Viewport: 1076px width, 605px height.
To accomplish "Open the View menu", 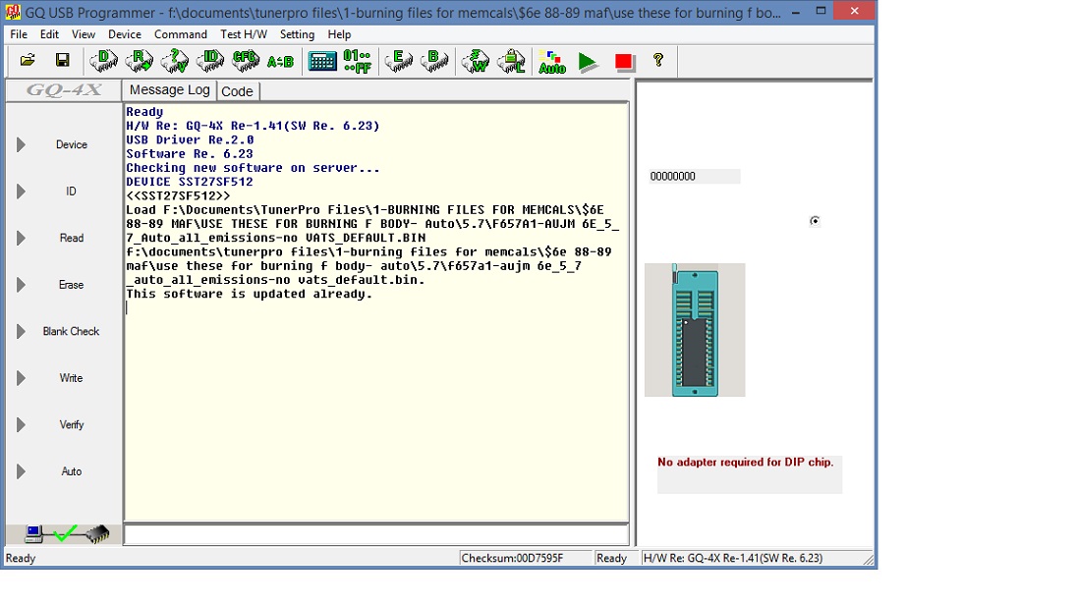I will click(84, 34).
